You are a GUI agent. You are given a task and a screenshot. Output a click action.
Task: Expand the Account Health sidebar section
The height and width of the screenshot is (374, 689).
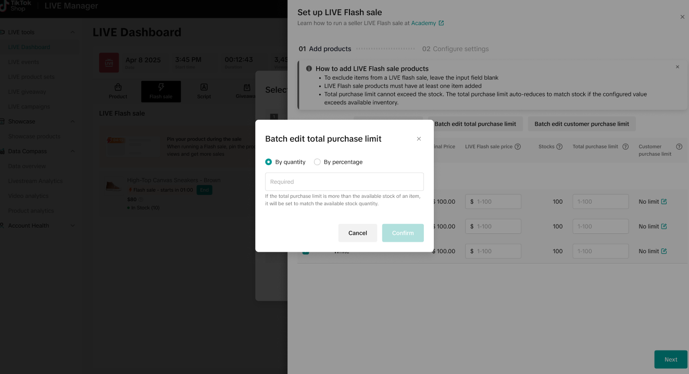click(72, 226)
